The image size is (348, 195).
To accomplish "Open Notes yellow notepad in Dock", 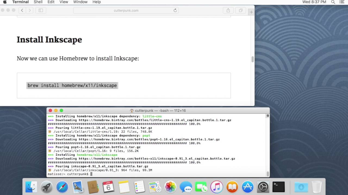I will click(x=124, y=187).
